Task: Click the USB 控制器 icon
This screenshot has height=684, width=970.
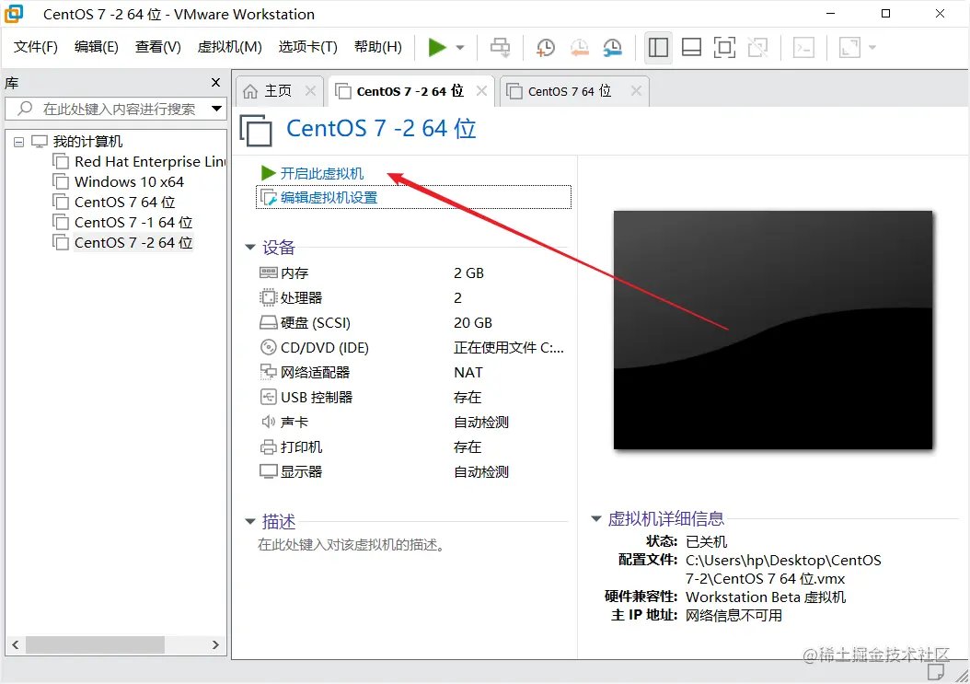Action: tap(268, 397)
